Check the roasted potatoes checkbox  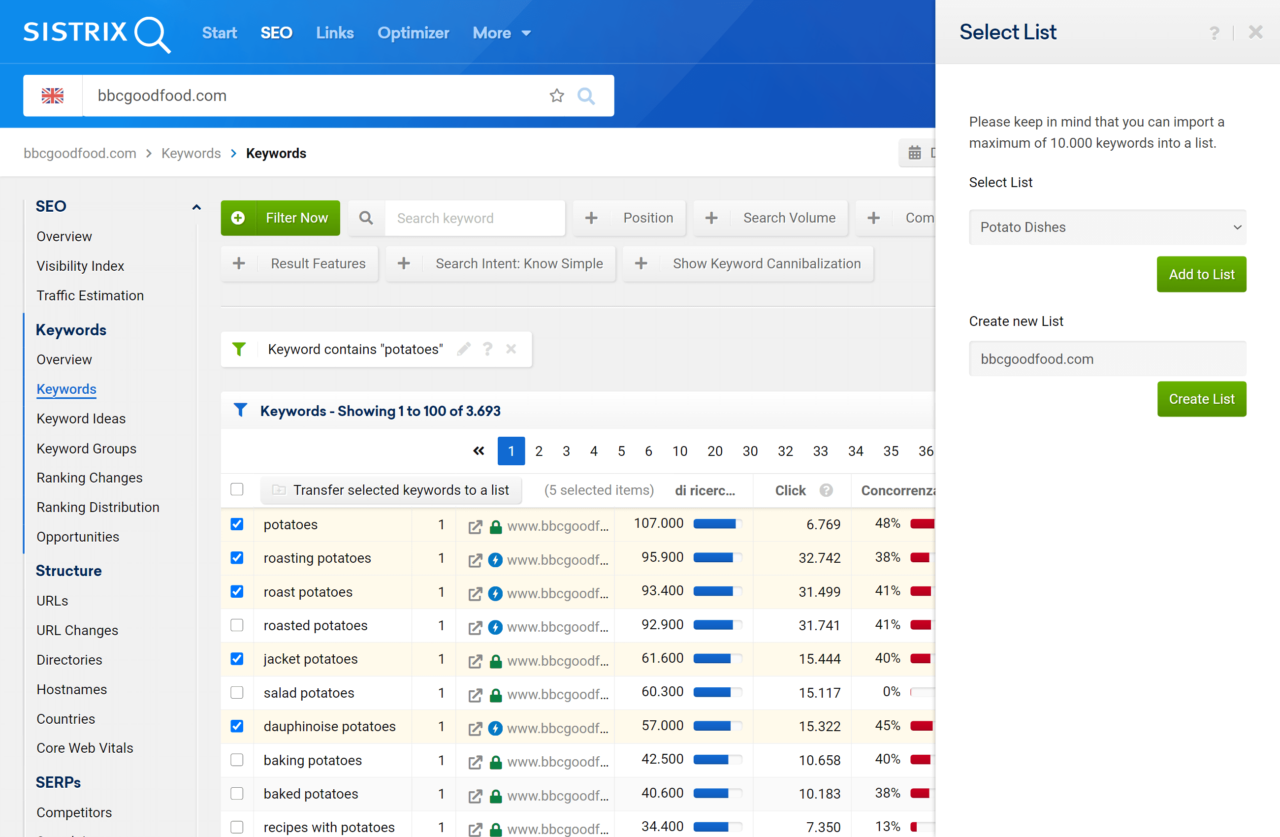coord(237,625)
